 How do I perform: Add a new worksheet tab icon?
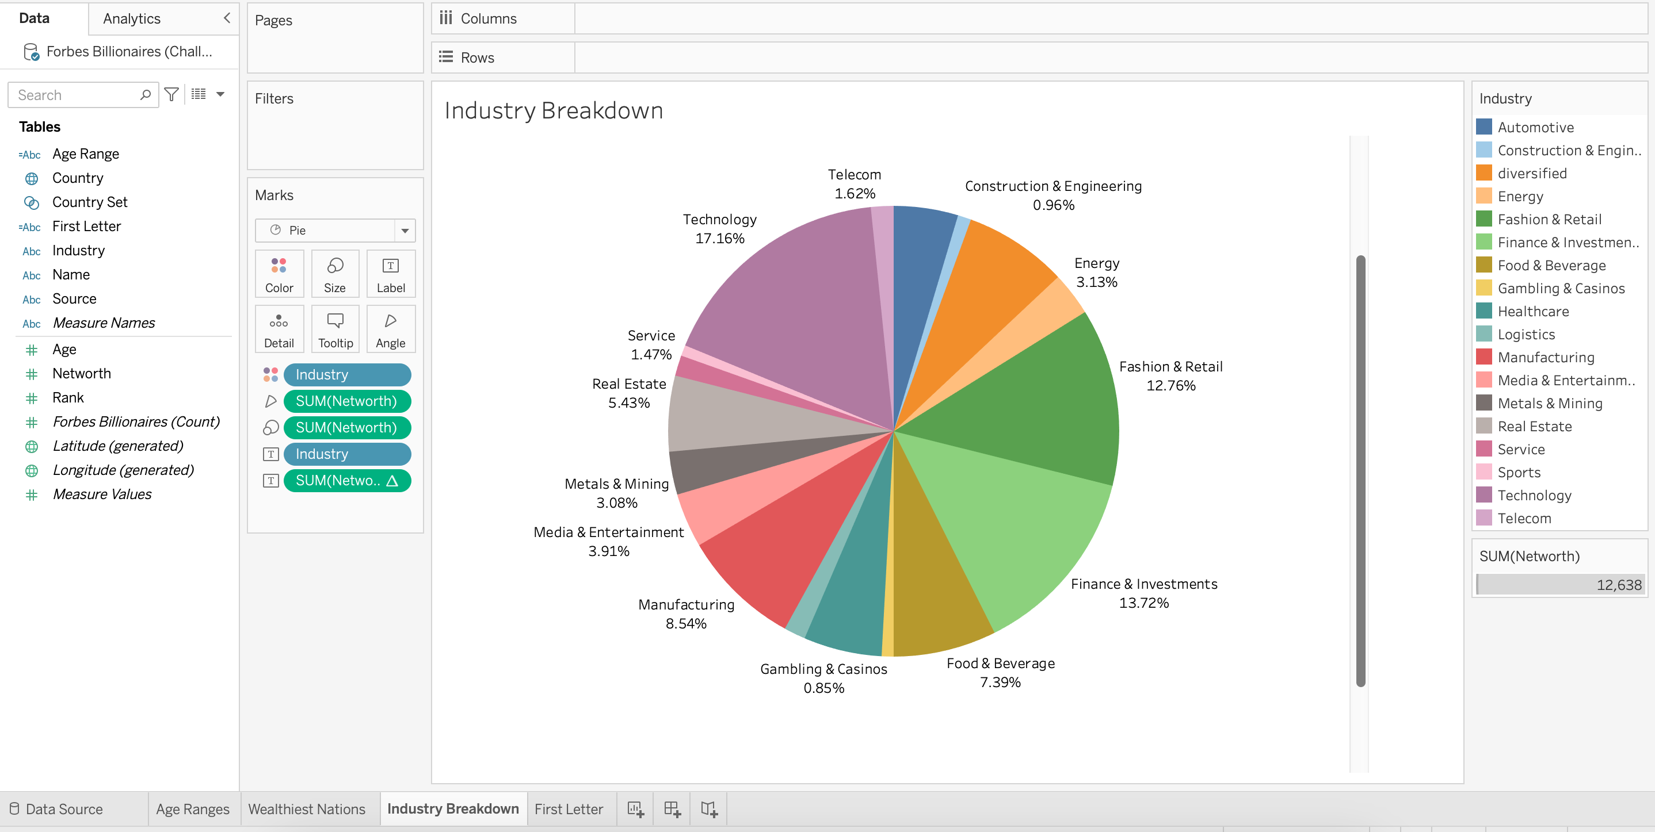tap(635, 809)
